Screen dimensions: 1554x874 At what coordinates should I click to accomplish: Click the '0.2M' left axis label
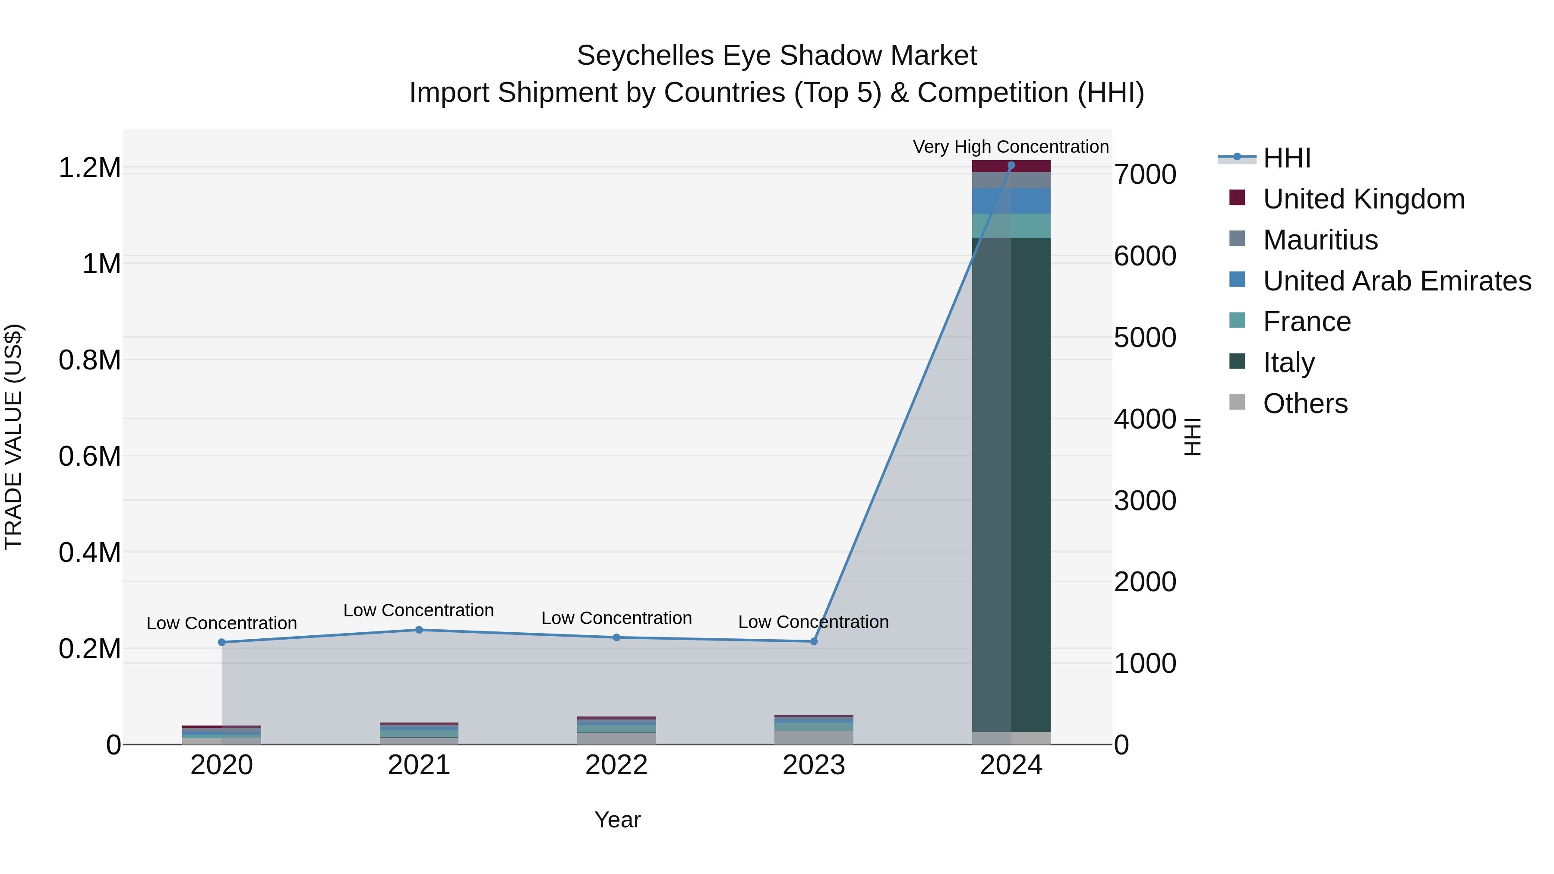(x=90, y=649)
